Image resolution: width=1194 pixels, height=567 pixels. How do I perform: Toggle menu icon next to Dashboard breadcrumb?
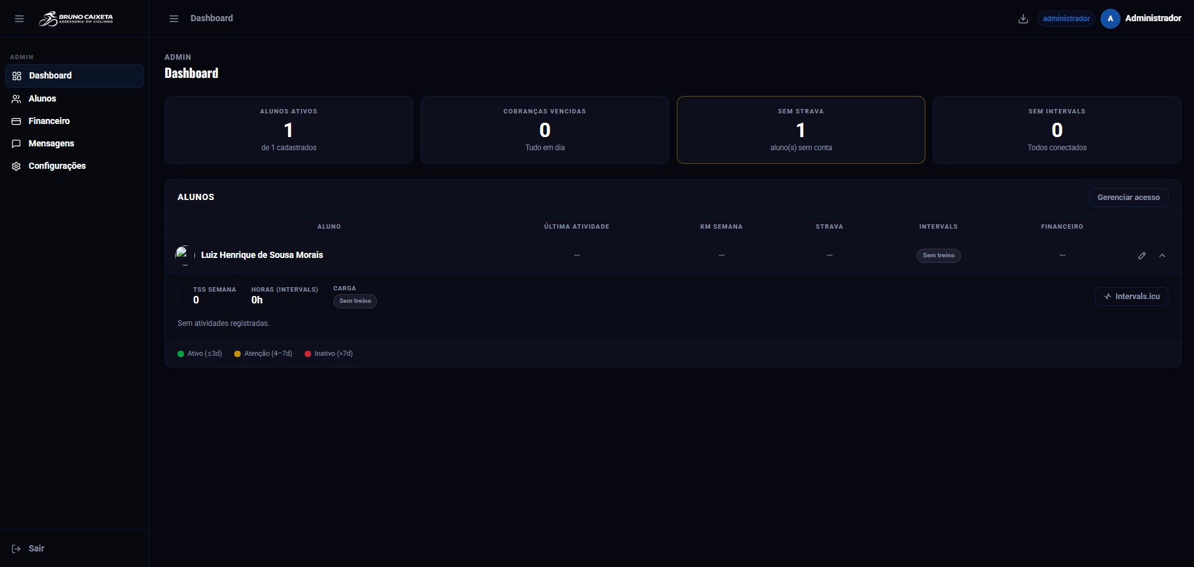click(x=174, y=19)
